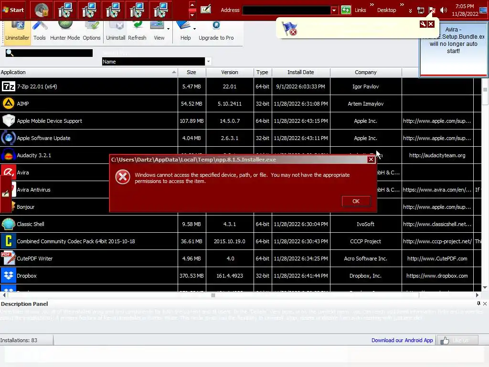Click the green Go button beside Address

tap(346, 10)
